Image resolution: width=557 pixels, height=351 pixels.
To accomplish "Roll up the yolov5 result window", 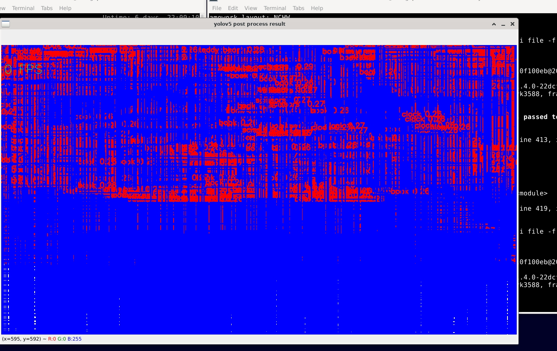I will (x=494, y=24).
